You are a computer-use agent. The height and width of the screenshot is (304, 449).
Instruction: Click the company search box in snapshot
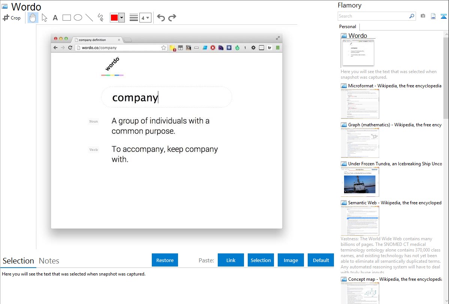point(166,97)
